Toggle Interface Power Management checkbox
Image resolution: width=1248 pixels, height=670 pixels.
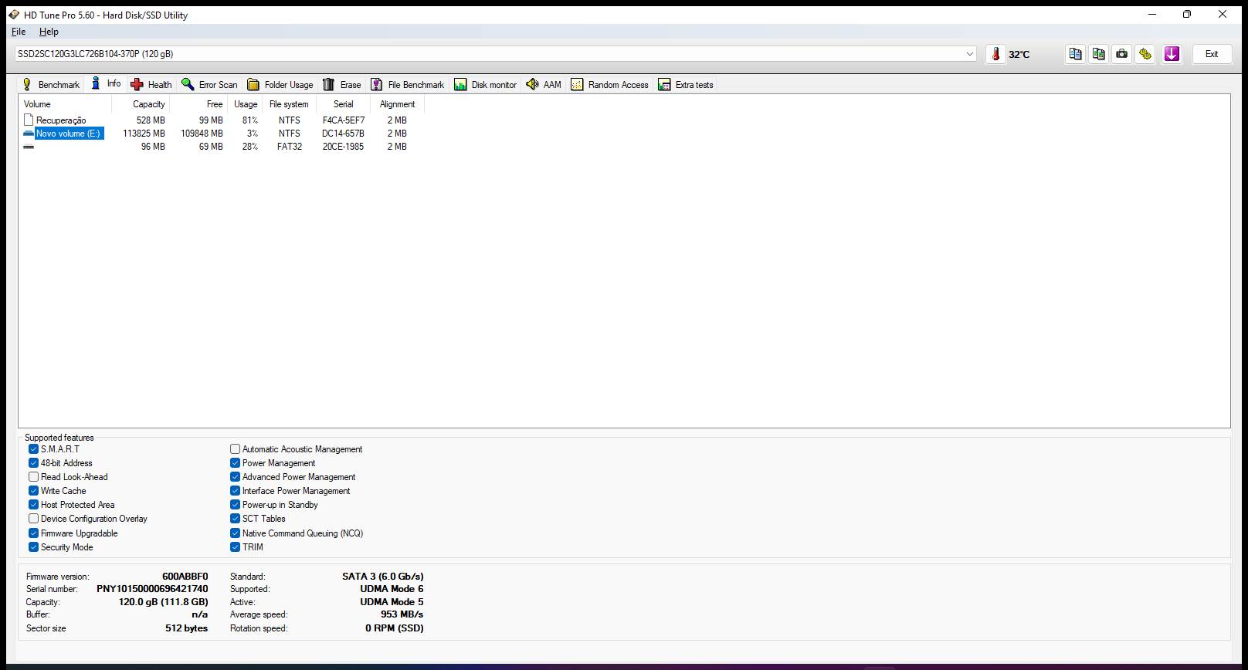[x=235, y=491]
